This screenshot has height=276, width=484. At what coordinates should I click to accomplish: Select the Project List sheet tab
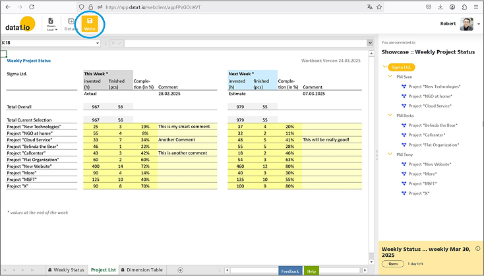point(103,270)
